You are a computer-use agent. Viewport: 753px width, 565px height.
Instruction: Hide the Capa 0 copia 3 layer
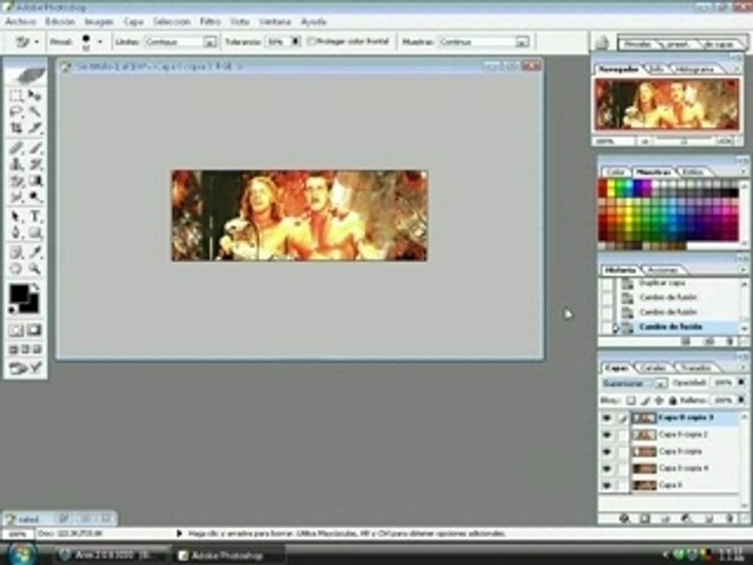click(606, 418)
